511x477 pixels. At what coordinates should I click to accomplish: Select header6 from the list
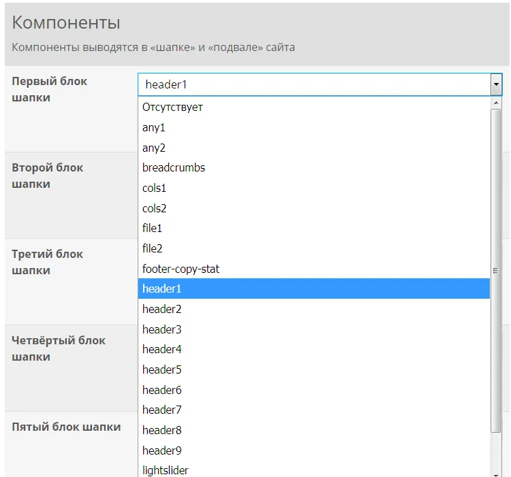point(162,390)
